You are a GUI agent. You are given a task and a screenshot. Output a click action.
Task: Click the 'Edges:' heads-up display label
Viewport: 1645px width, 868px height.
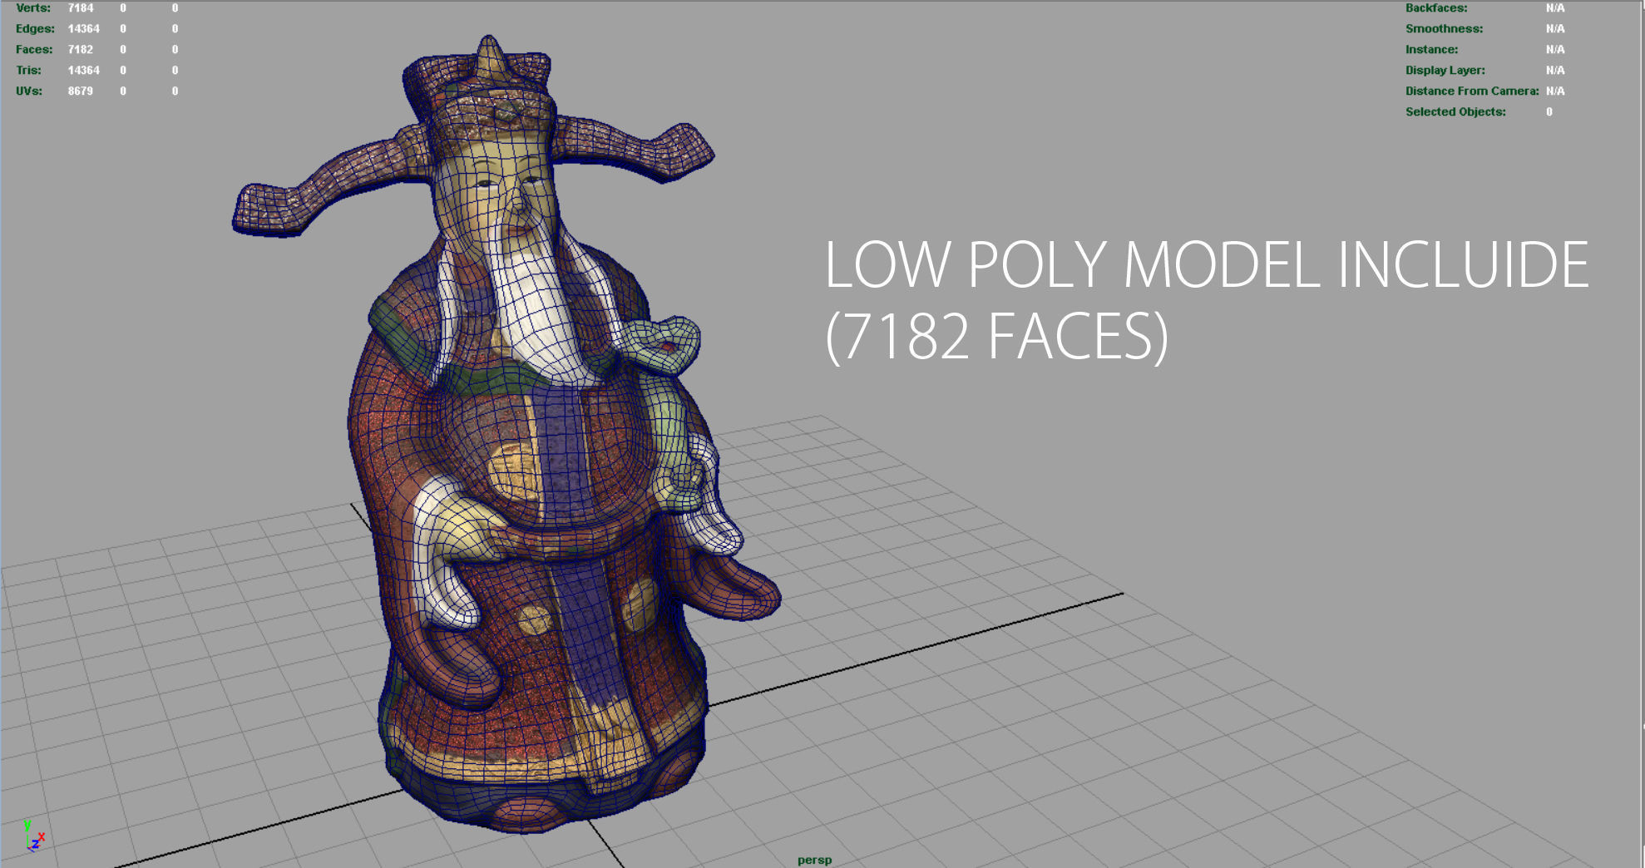tap(35, 28)
